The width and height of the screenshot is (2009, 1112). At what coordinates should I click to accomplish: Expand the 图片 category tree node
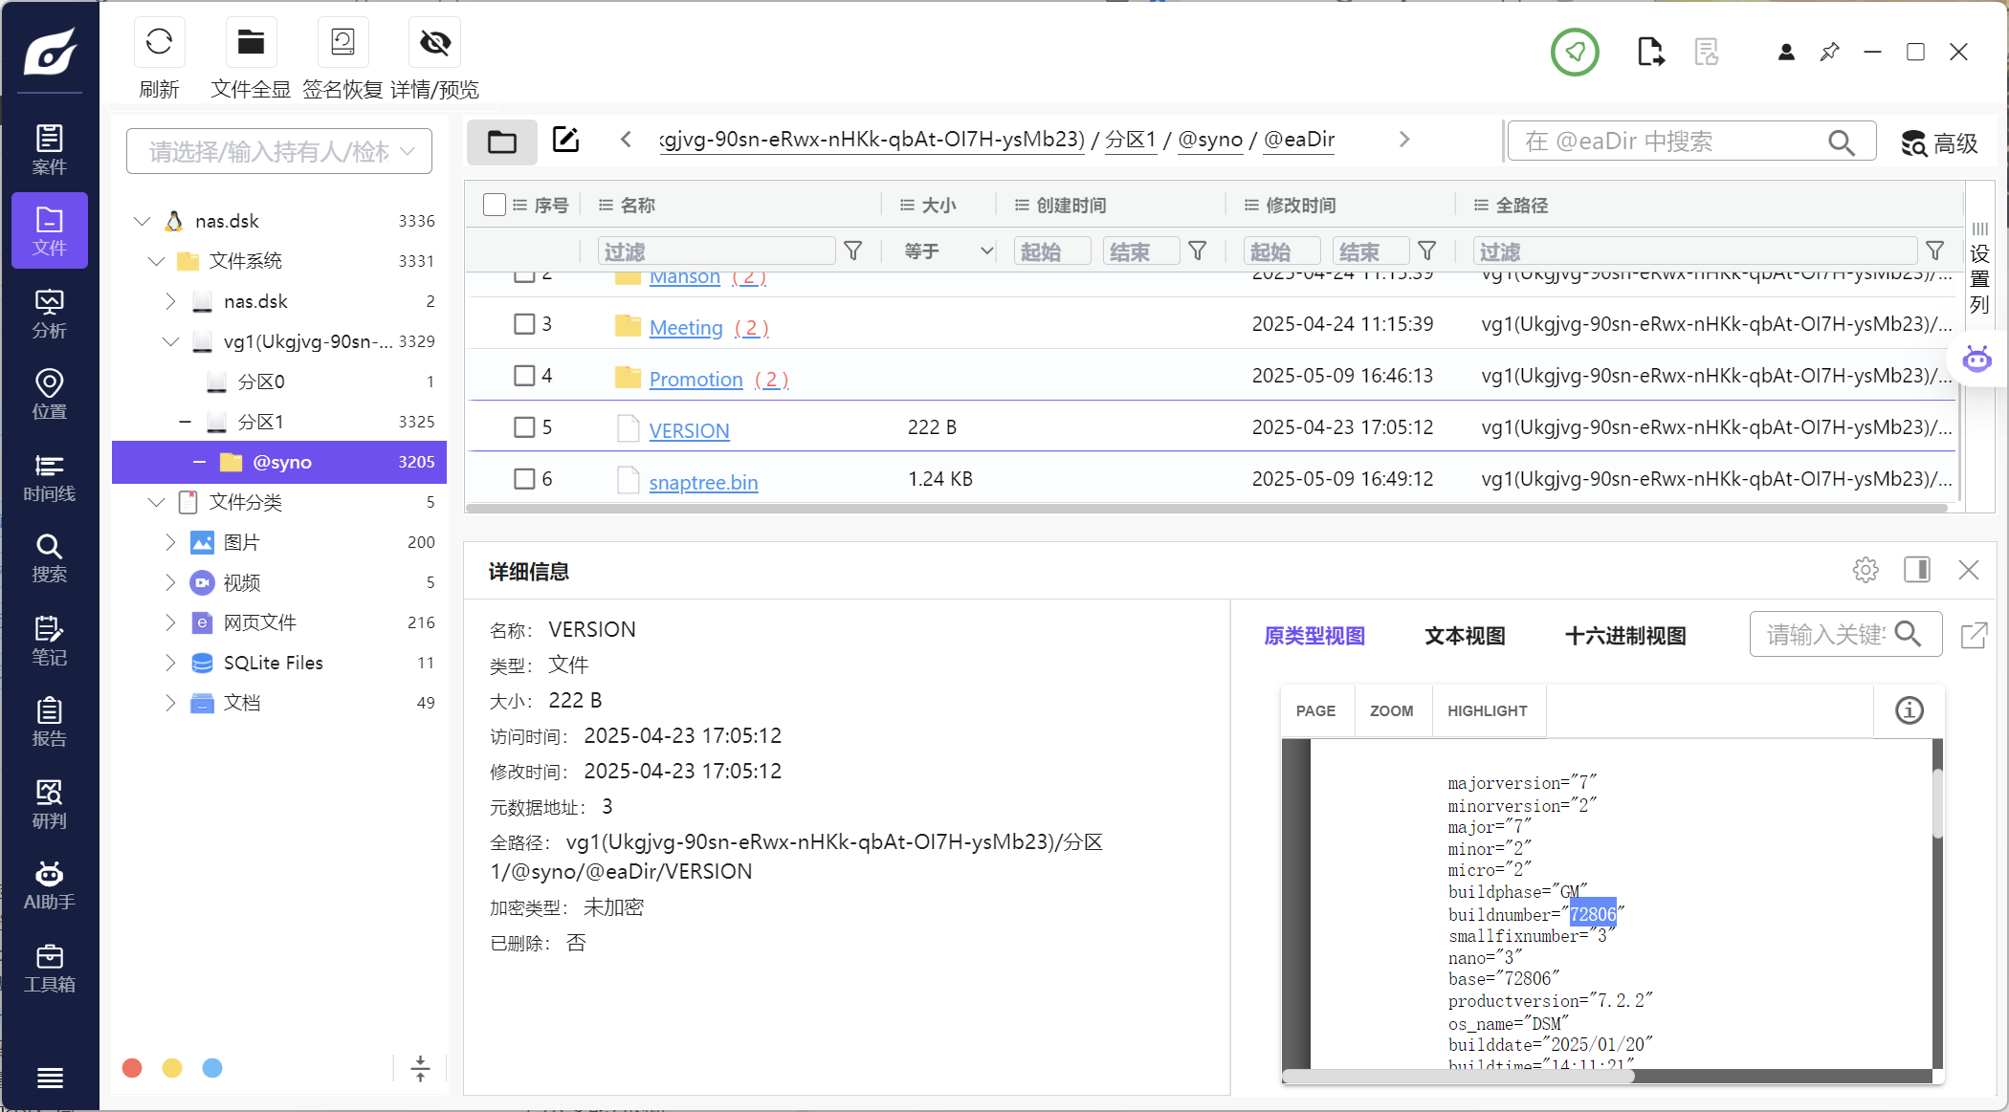click(170, 542)
